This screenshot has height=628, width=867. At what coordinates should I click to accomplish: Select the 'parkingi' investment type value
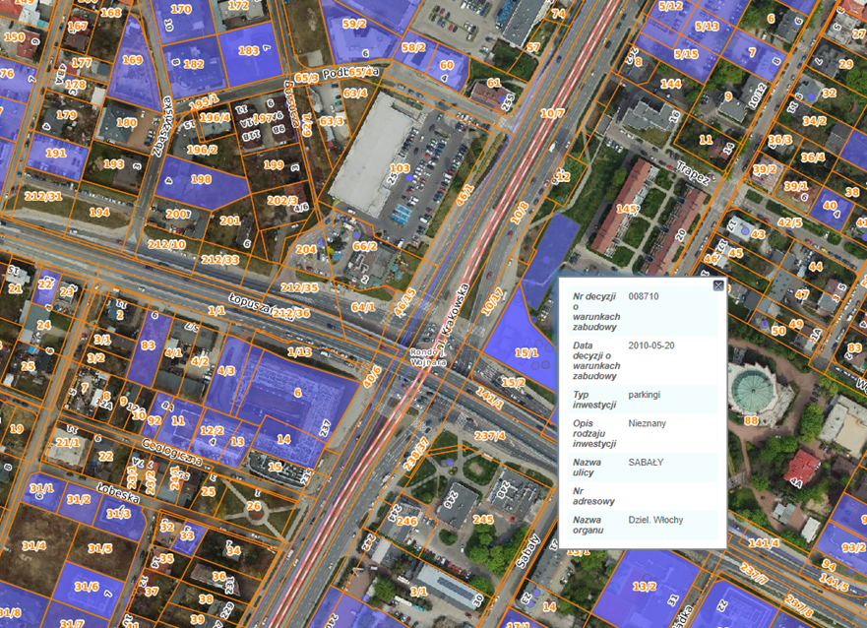tap(646, 394)
